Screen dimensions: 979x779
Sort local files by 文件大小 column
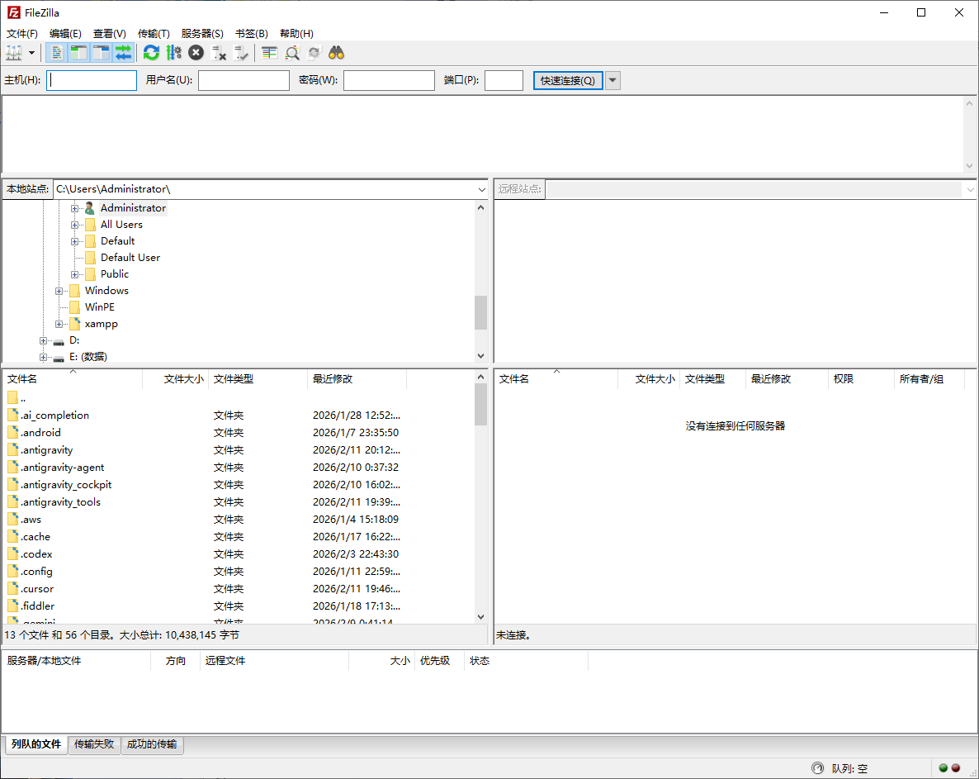[185, 378]
